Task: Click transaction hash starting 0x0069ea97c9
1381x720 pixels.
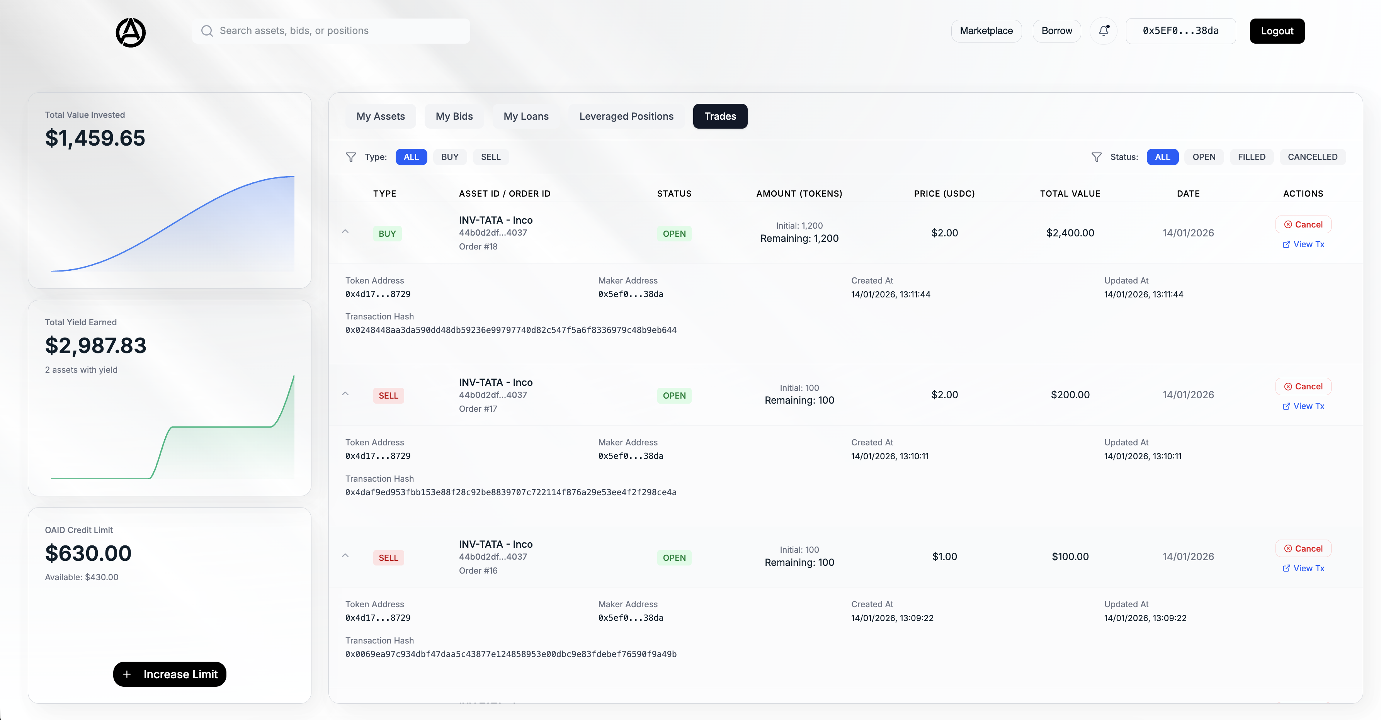Action: click(511, 654)
